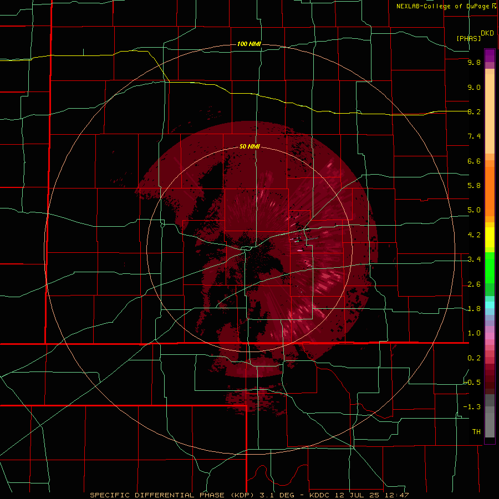Click the [PHAS] units label

click(x=469, y=38)
